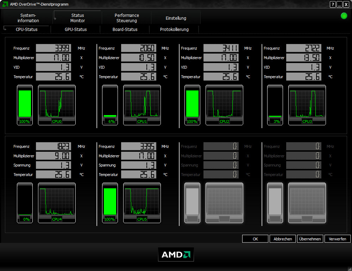Click the CPU0 Frequenz value 3399
352x271 pixels.
point(54,48)
